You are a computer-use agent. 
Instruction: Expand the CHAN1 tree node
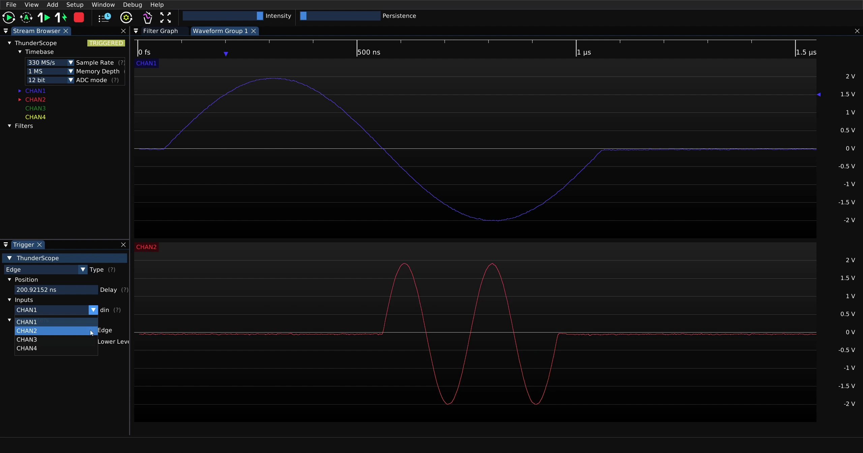pos(20,91)
